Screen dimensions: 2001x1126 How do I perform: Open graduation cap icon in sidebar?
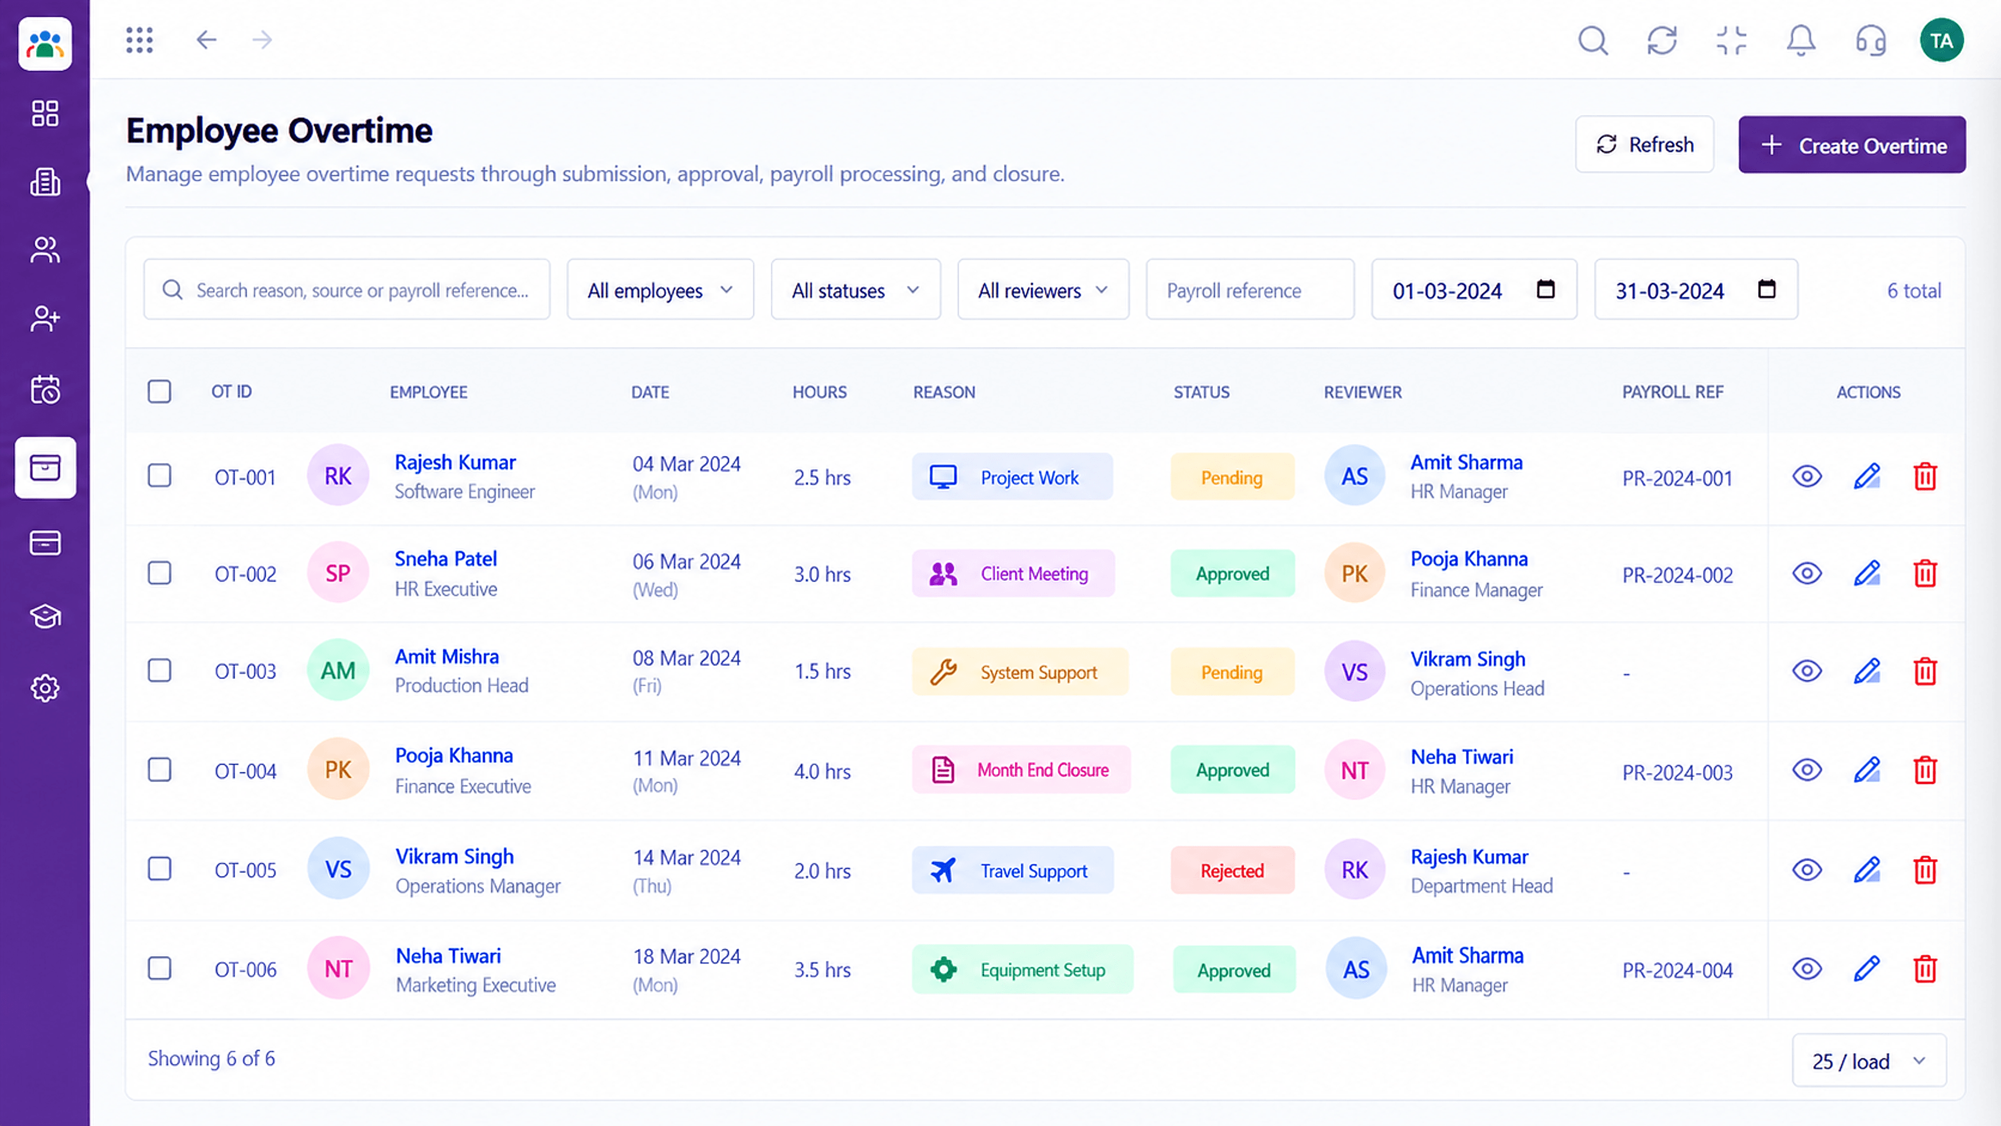(x=45, y=617)
